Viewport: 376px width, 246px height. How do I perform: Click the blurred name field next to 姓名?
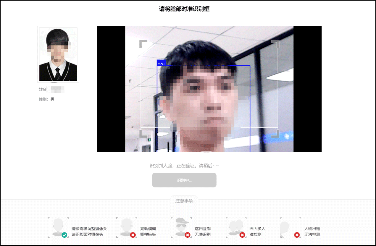click(x=57, y=89)
